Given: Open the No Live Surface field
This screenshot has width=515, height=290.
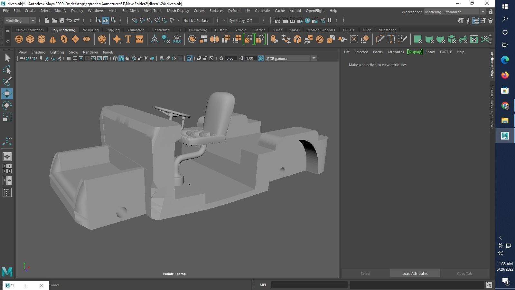Looking at the screenshot, I should tap(197, 20).
